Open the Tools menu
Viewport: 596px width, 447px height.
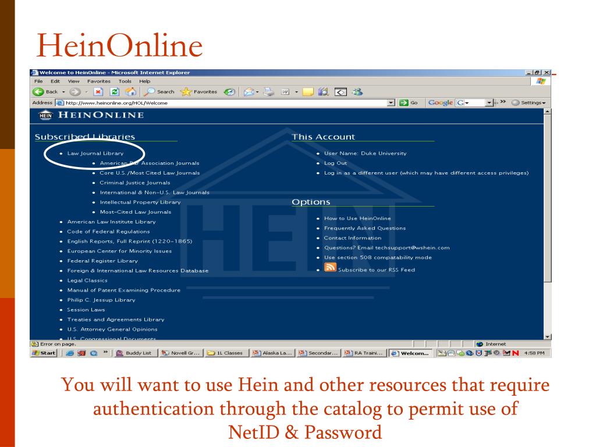(125, 81)
